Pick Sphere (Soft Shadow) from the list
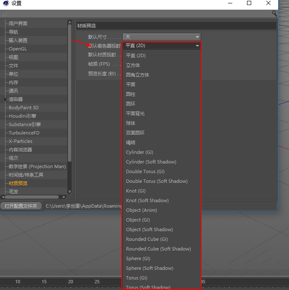Viewport: 289px width, 290px height. (x=150, y=268)
